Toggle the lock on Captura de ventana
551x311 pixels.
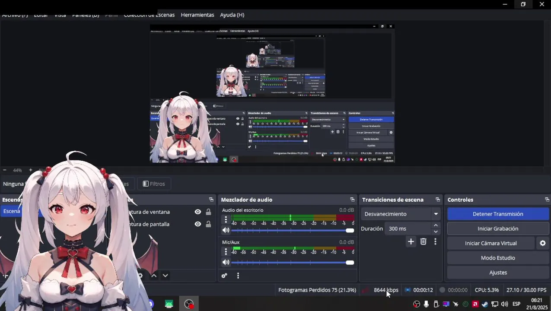click(x=208, y=212)
